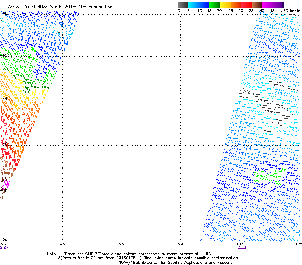
Task: Click the latitude label -44
Action: [x=4, y=99]
